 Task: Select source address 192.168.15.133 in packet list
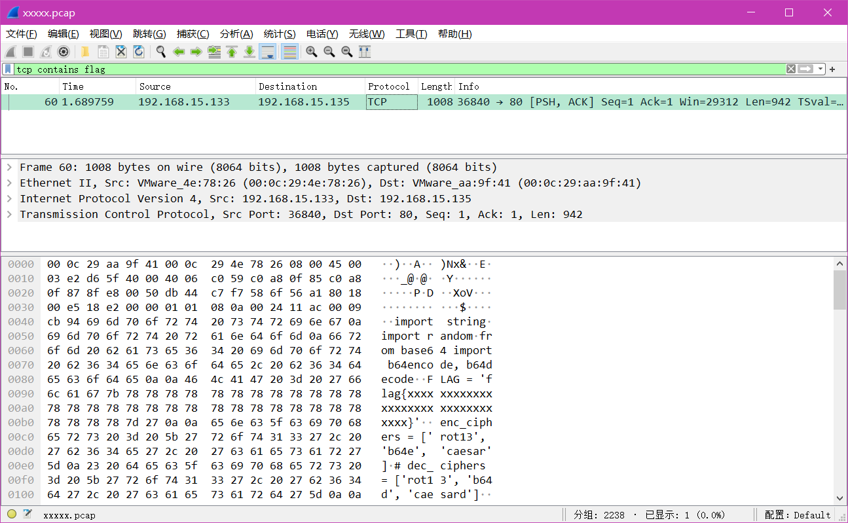[184, 101]
